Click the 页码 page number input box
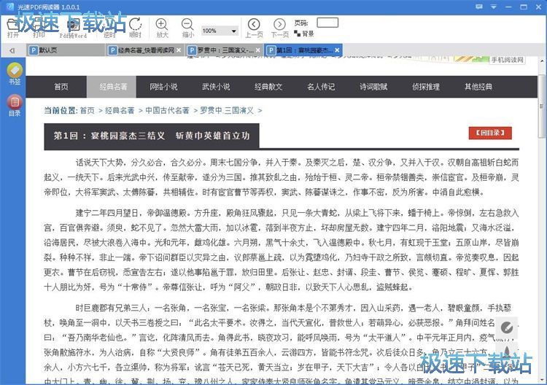547x385 pixels. (x=327, y=23)
